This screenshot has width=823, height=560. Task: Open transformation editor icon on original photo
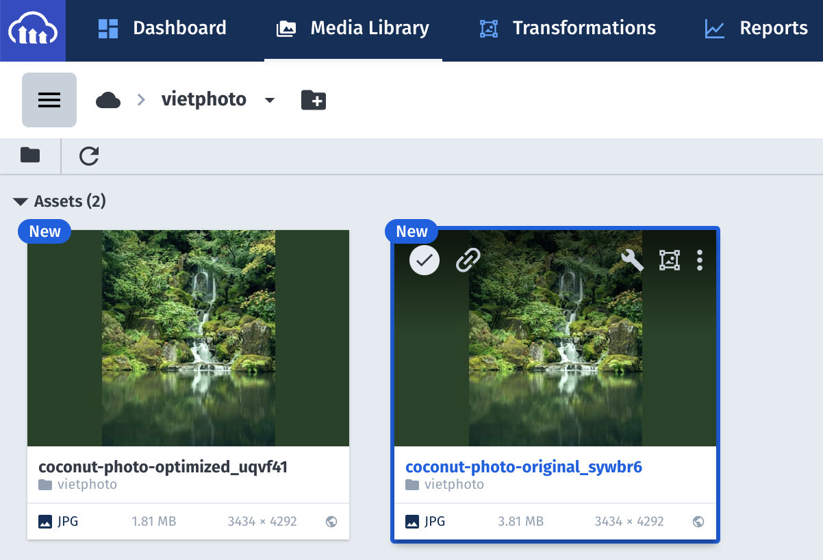(669, 260)
